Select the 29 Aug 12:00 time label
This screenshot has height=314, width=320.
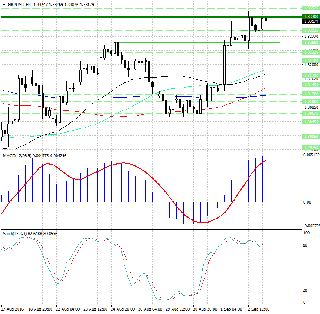point(178,309)
